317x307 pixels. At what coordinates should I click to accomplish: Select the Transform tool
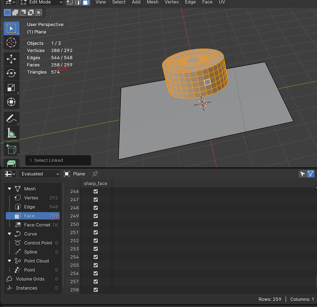click(11, 102)
